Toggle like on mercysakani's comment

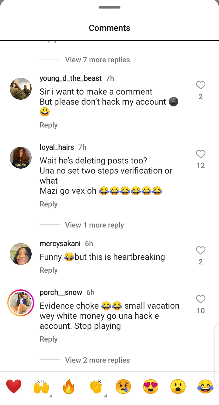(x=201, y=251)
